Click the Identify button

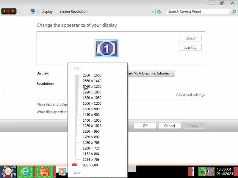pos(190,47)
